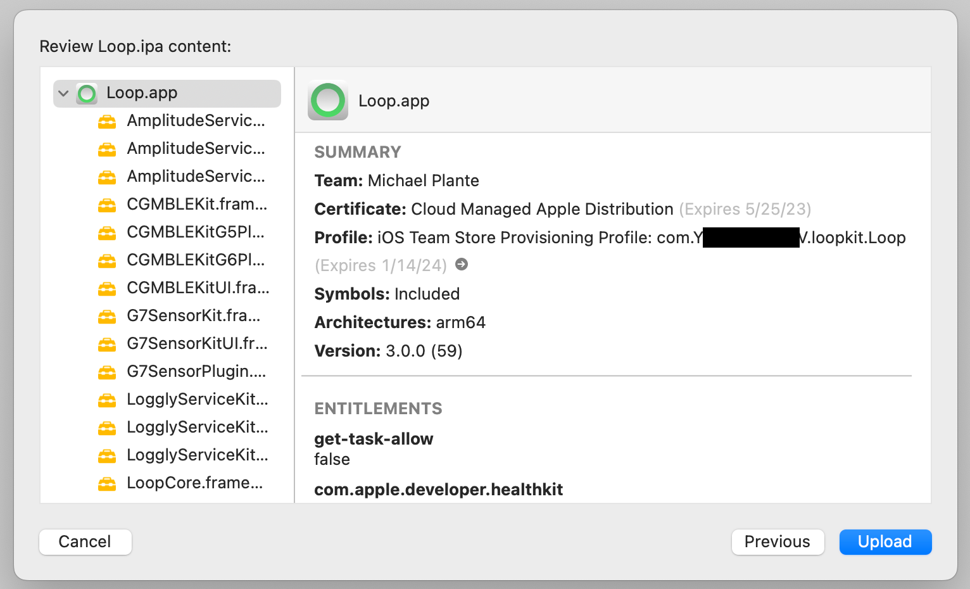Click the Version: 3.0.0 (59) line
970x589 pixels.
[x=389, y=351]
